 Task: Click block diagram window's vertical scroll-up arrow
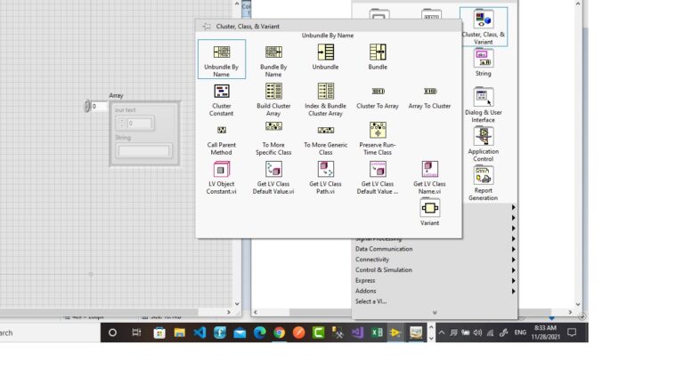pyautogui.click(x=578, y=4)
